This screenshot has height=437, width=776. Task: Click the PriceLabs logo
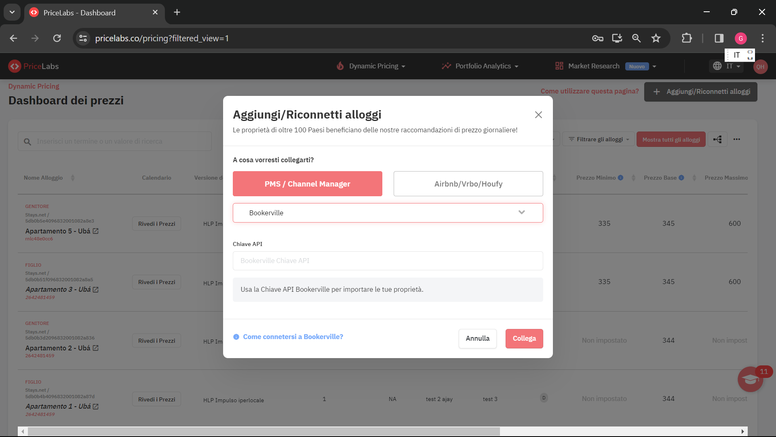(x=34, y=66)
